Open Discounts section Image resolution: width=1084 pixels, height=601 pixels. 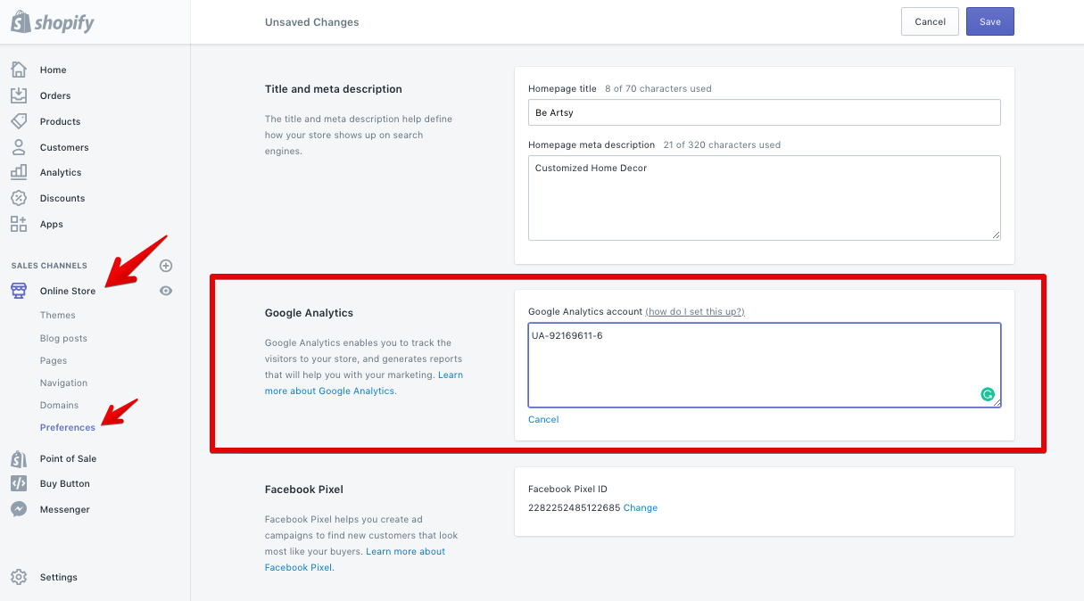point(62,198)
